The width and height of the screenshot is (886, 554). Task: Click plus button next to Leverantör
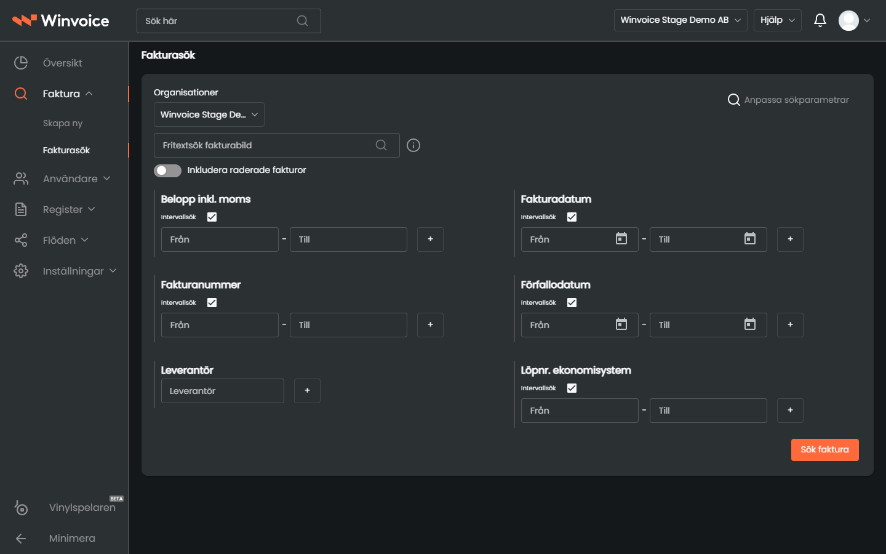click(307, 391)
